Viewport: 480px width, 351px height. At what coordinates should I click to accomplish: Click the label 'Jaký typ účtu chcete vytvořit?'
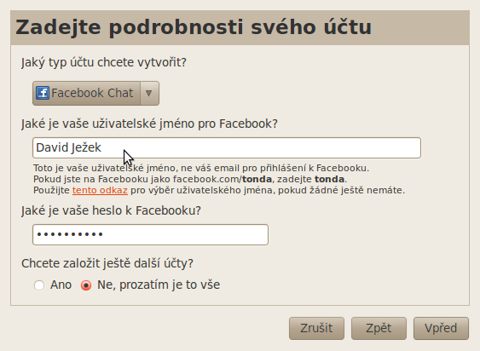tap(104, 62)
